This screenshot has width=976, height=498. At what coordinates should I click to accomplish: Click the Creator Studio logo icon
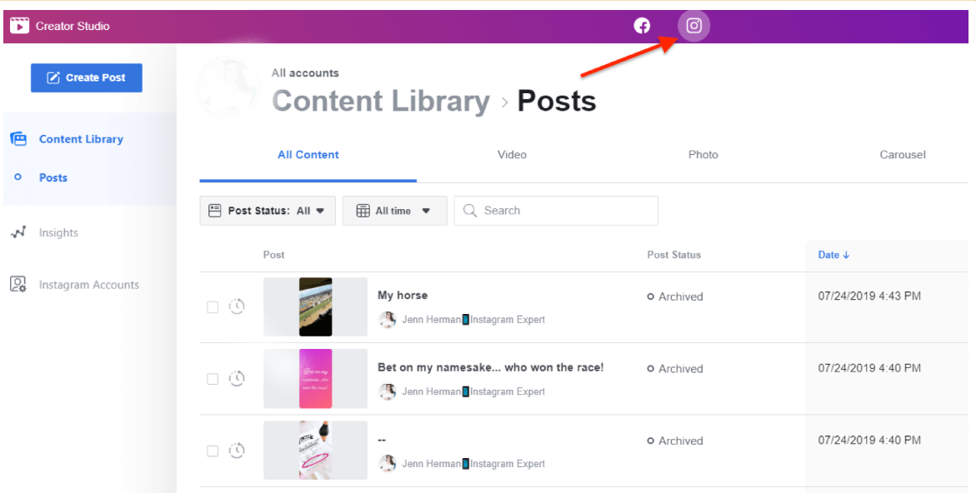coord(18,25)
